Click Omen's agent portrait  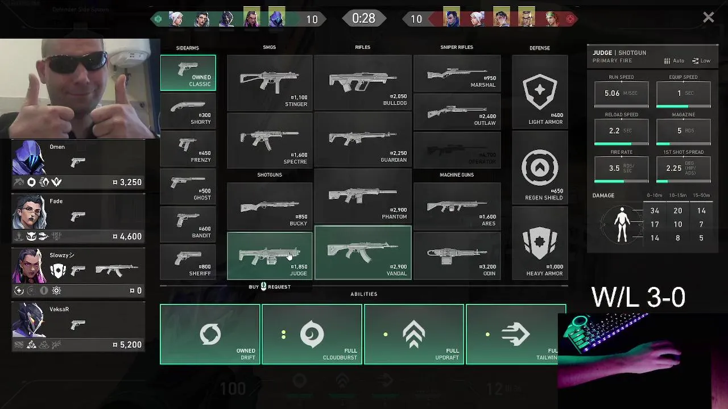29,158
